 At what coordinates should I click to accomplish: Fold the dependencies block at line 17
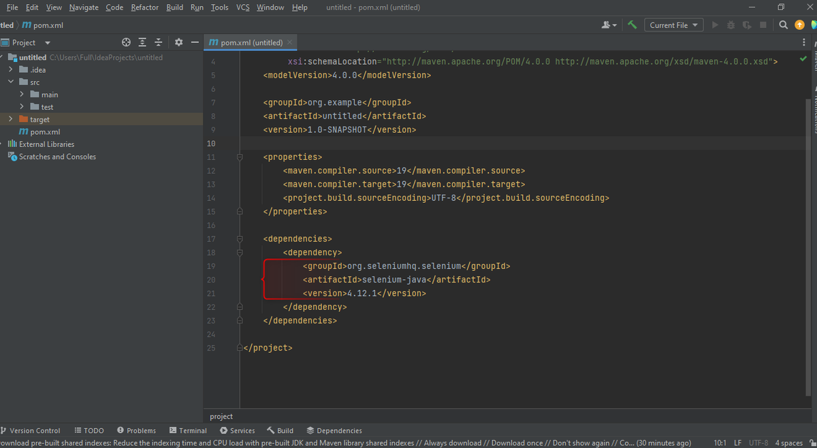[240, 239]
